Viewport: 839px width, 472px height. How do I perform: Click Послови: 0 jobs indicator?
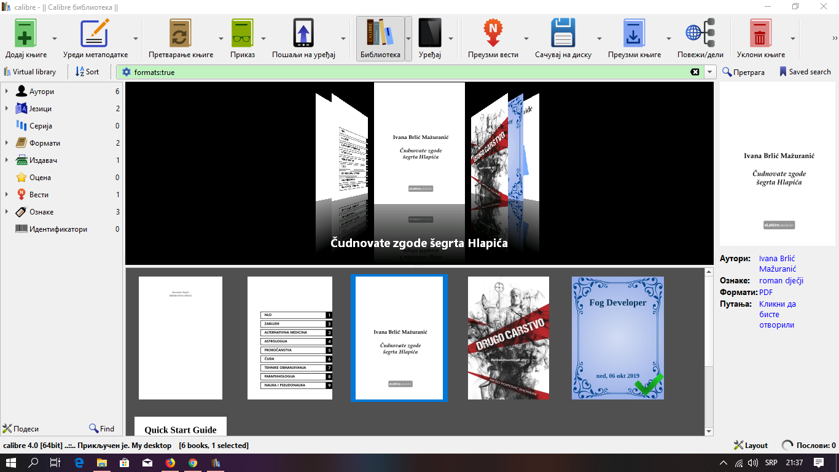click(x=808, y=446)
